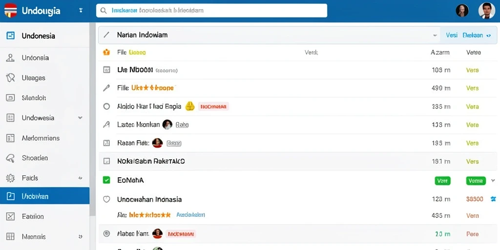
Task: Open the avatar in the Laiteo Mkonkan row
Action: coord(167,125)
